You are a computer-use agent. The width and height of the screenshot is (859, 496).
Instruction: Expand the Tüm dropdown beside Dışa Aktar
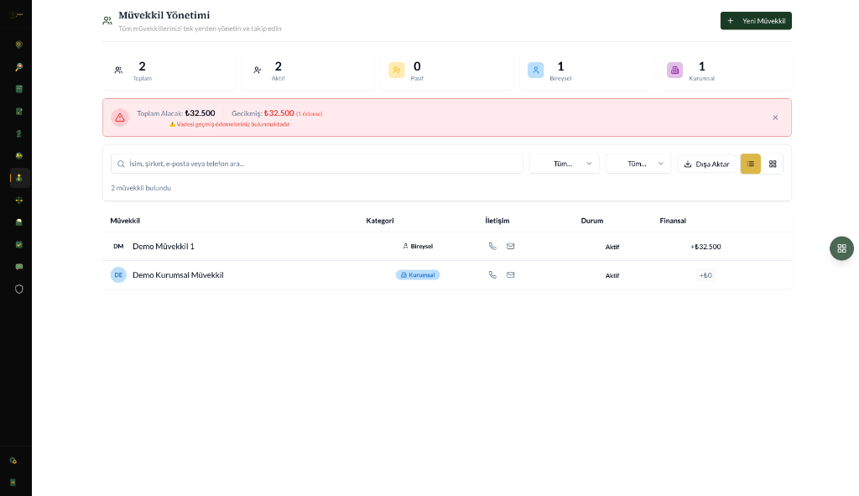pos(638,164)
